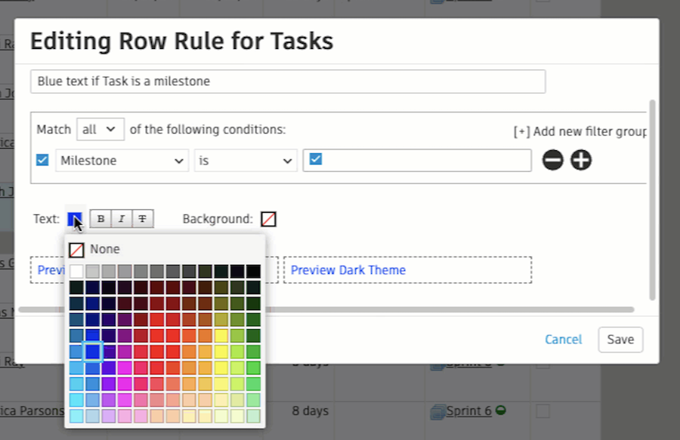Open the Milestone field dropdown
This screenshot has width=680, height=440.
pos(122,160)
